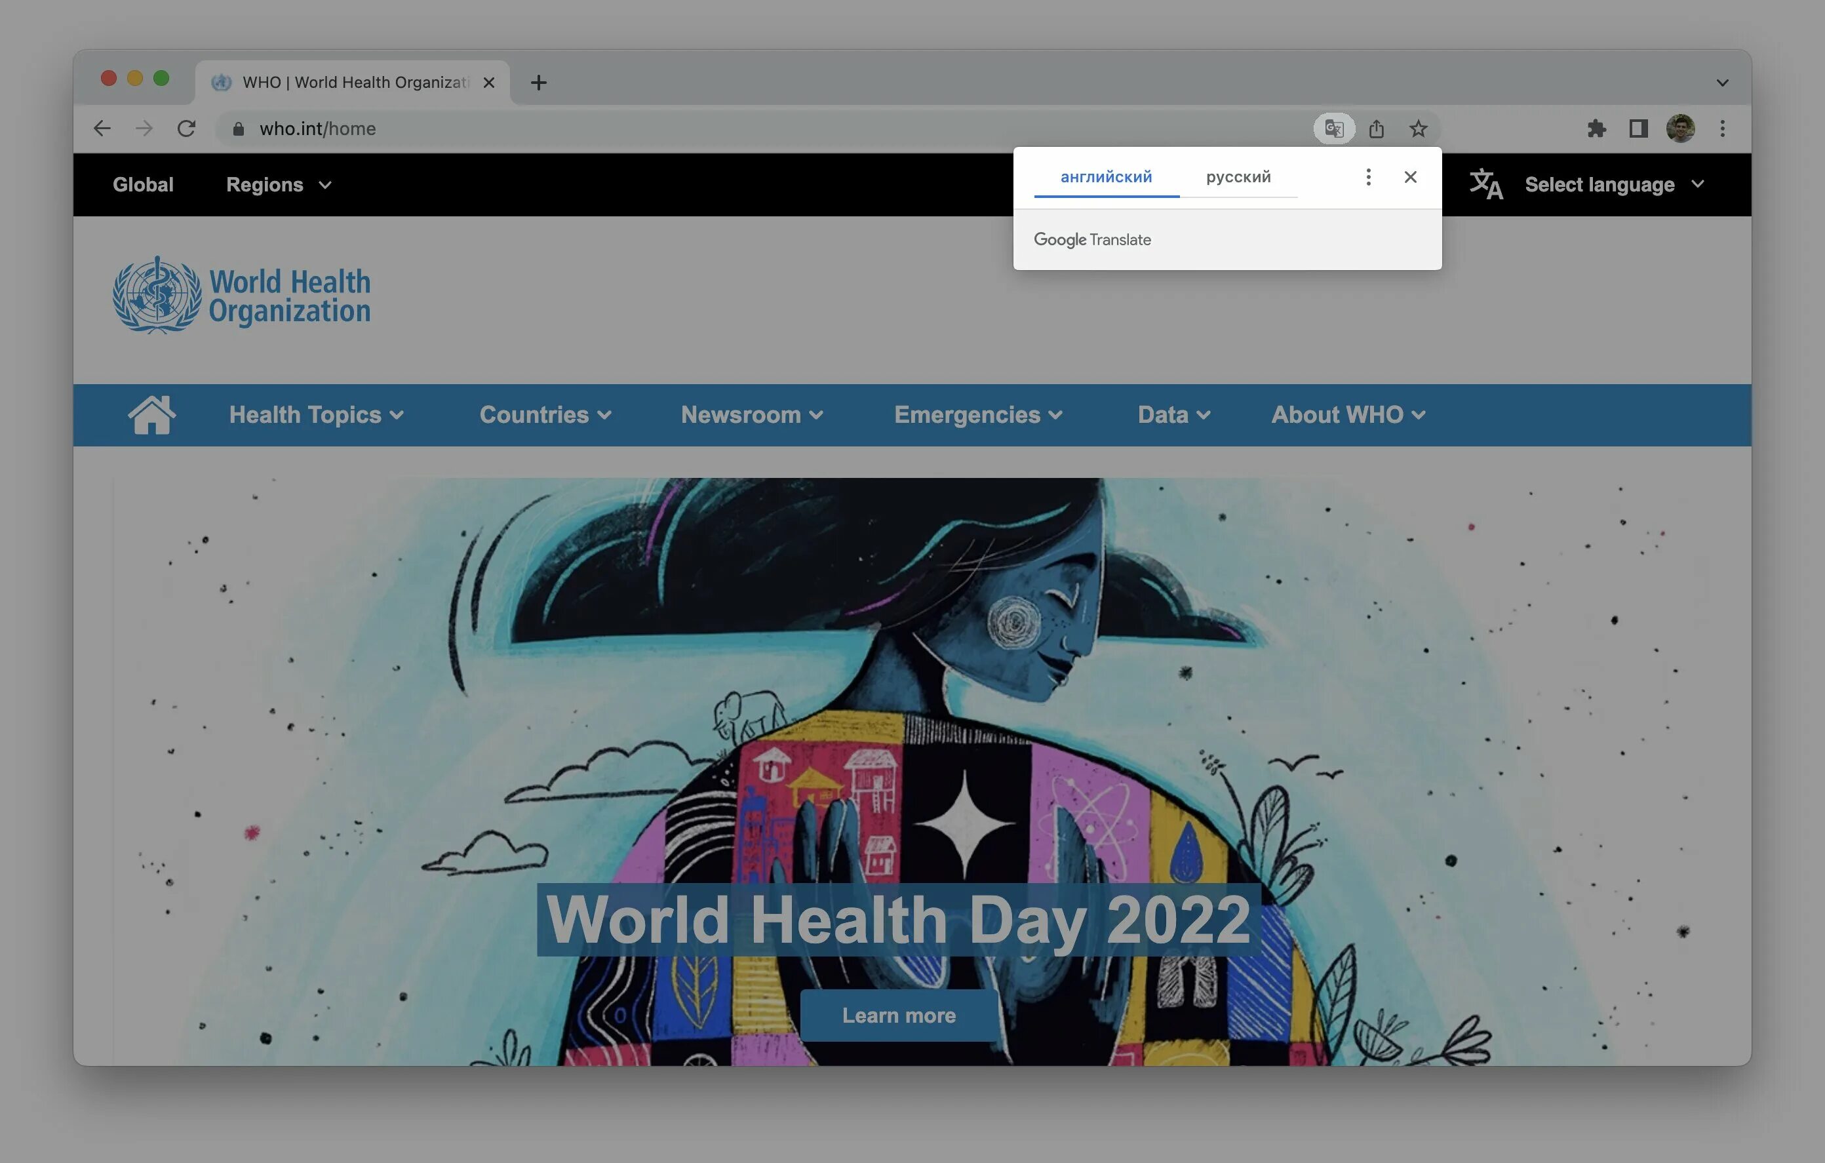Expand the Health Topics dropdown

pos(317,414)
